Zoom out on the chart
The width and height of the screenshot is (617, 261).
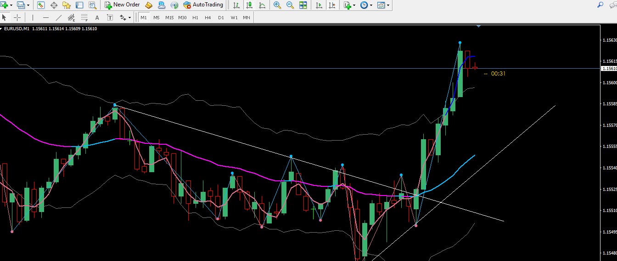290,5
